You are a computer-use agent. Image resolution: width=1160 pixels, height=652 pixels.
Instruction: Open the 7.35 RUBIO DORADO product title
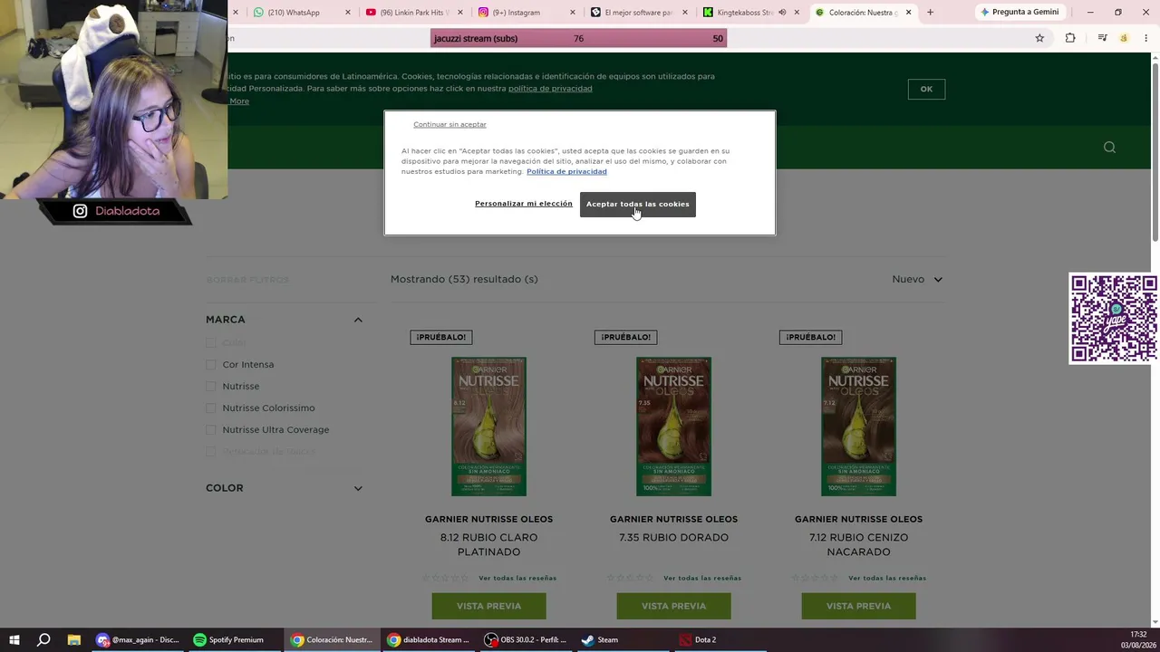click(x=673, y=537)
